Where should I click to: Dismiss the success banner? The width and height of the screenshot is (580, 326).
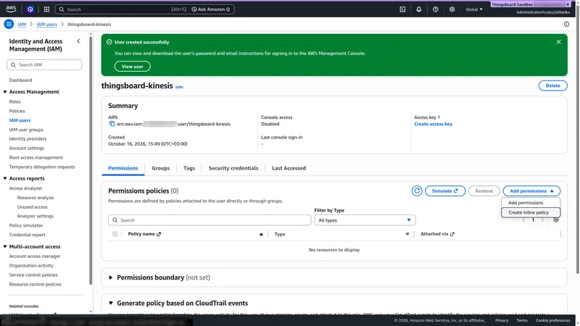point(558,42)
